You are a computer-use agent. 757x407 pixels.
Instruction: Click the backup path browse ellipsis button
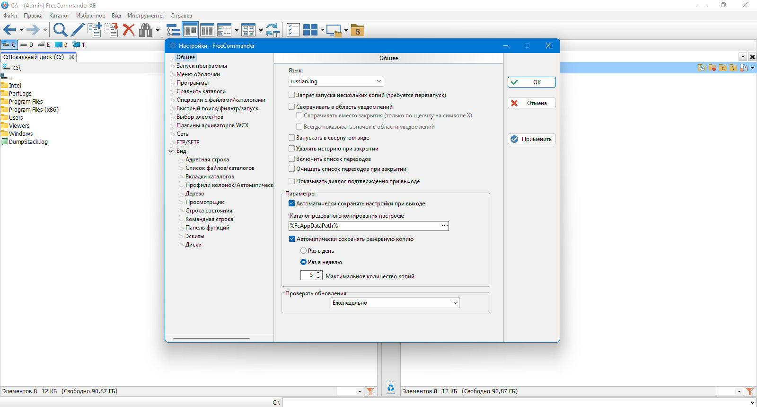coord(444,226)
